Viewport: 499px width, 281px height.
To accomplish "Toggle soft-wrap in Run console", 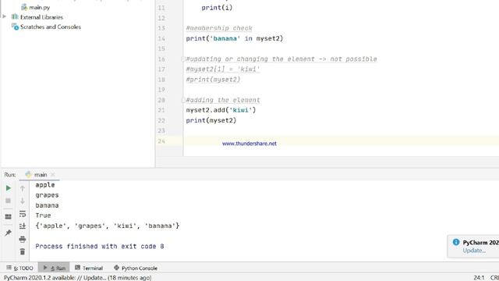I will coord(23,213).
